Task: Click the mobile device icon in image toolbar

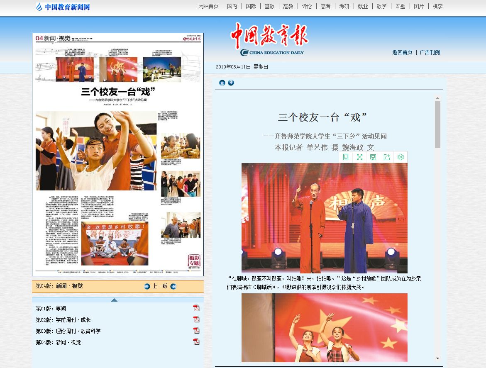Action: [x=346, y=157]
